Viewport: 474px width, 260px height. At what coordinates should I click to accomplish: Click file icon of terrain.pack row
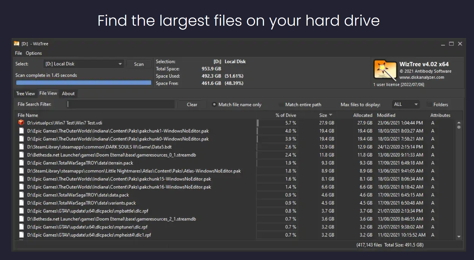(21, 163)
